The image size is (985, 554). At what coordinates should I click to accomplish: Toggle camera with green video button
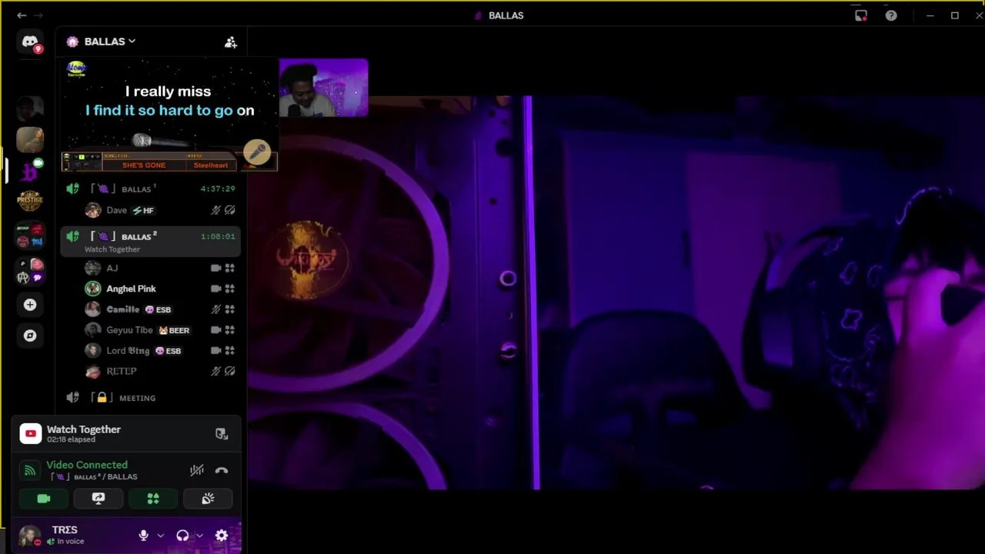click(x=44, y=499)
